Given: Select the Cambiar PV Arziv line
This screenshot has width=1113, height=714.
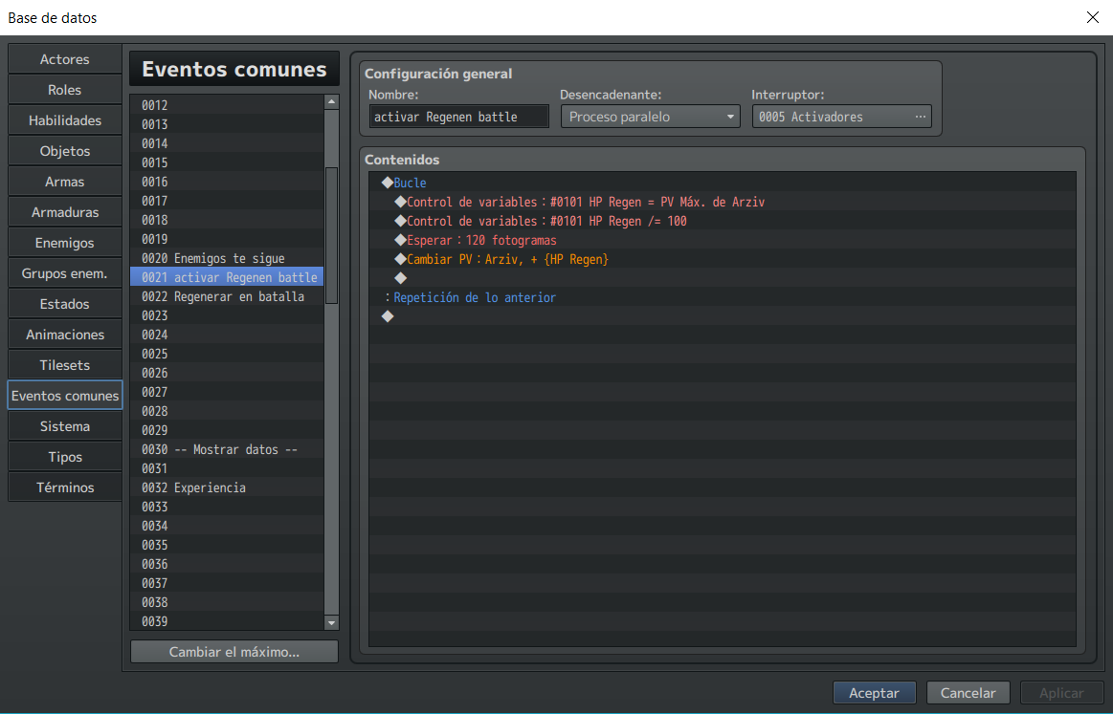Looking at the screenshot, I should click(723, 259).
